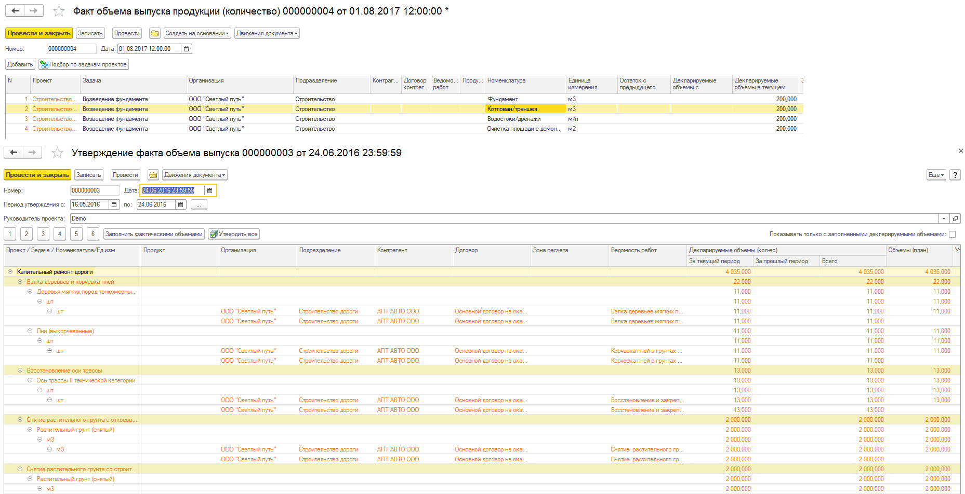
Task: Go forward arrow in top document window
Action: click(x=34, y=10)
